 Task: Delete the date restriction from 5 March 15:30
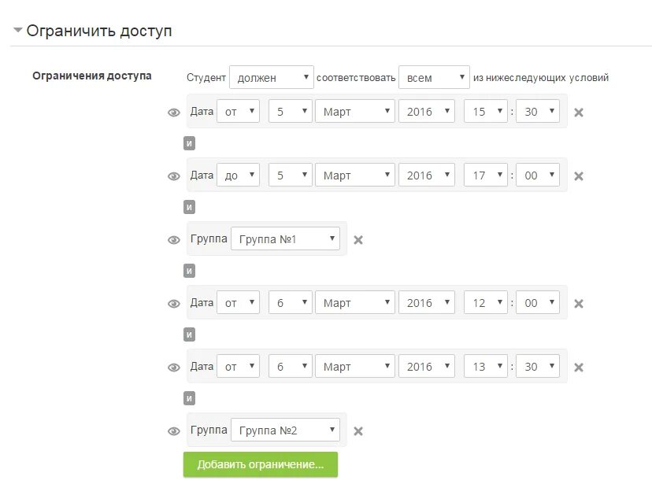point(579,113)
